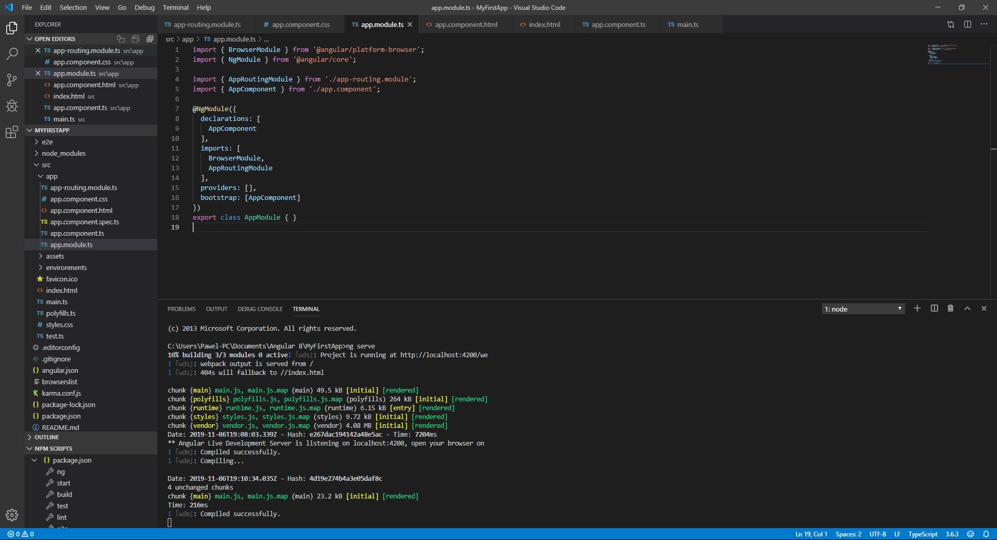Screen dimensions: 997x540
Task: Open the Help menu
Action: (x=204, y=7)
